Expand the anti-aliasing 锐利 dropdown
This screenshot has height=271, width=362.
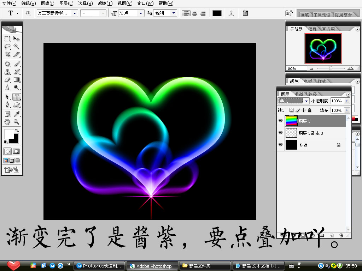pyautogui.click(x=174, y=13)
